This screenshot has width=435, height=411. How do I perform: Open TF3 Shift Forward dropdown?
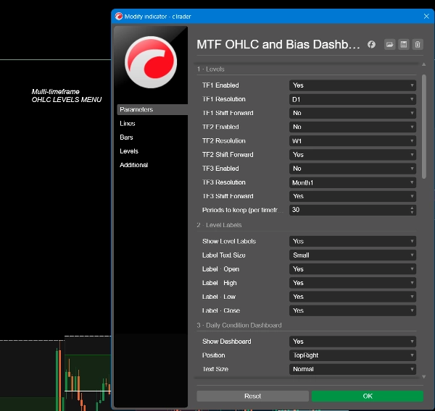click(352, 196)
